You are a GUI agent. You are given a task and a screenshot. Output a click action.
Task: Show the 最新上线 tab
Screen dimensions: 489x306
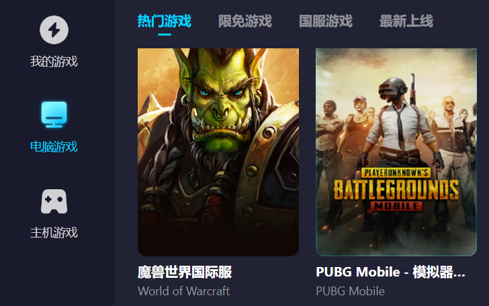pos(406,21)
